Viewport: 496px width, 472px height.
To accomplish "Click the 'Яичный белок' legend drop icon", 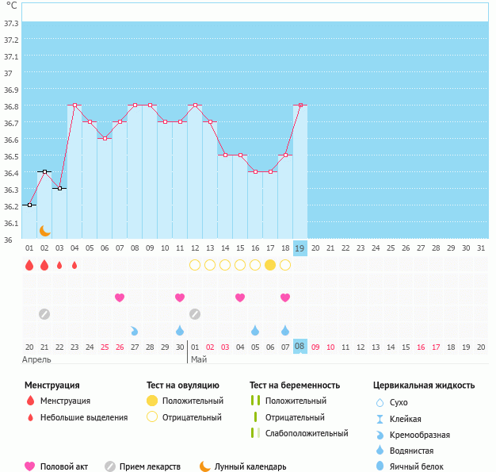I will (380, 466).
